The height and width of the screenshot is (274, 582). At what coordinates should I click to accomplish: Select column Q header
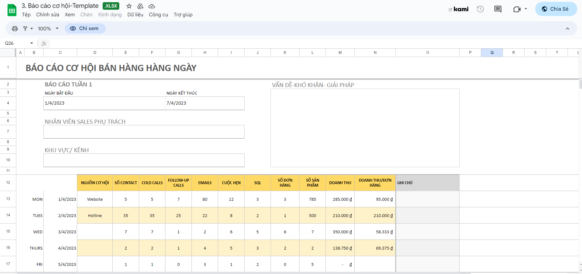point(492,53)
